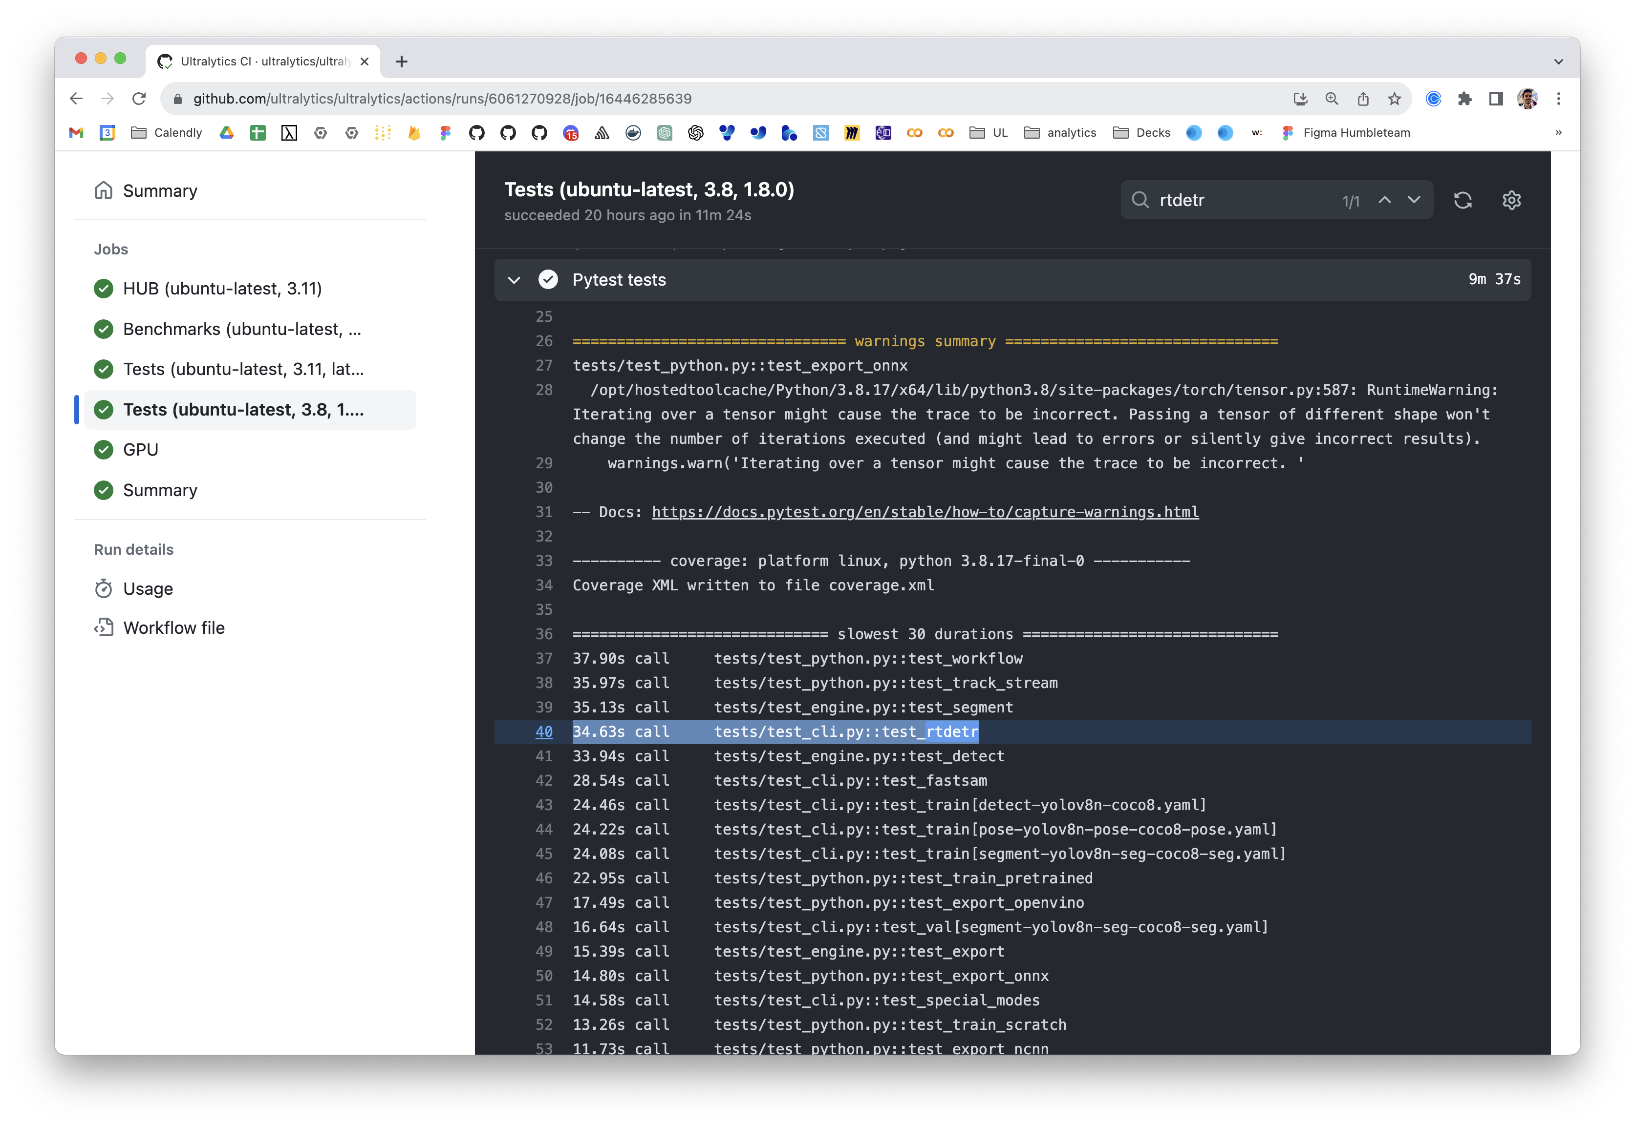Image resolution: width=1635 pixels, height=1127 pixels.
Task: Open a GitHub bookmark from the bookmarks bar
Action: pos(476,133)
